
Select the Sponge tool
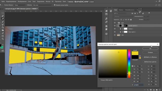click(3, 30)
